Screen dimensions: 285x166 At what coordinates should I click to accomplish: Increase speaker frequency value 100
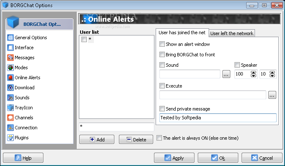(254, 72)
